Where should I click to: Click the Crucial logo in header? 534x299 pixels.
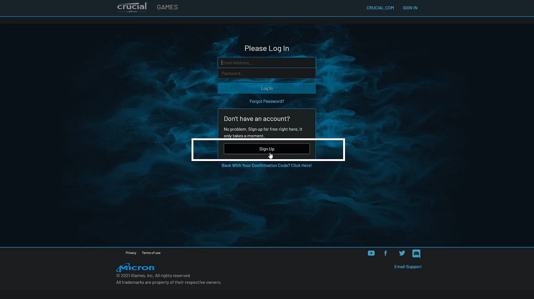[x=132, y=7]
